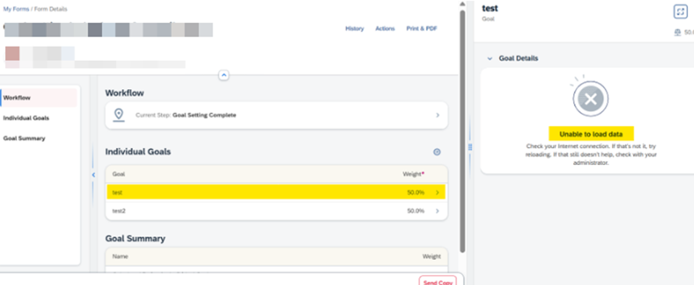
Task: Click the scroll-up arrow of form scrollbar
Action: click(462, 4)
